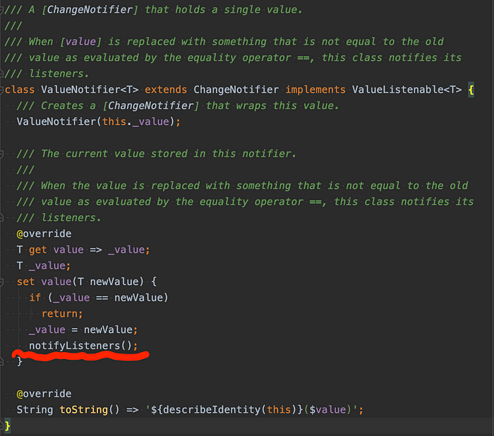
Task: Click the 'get' keyword
Action: (38, 250)
